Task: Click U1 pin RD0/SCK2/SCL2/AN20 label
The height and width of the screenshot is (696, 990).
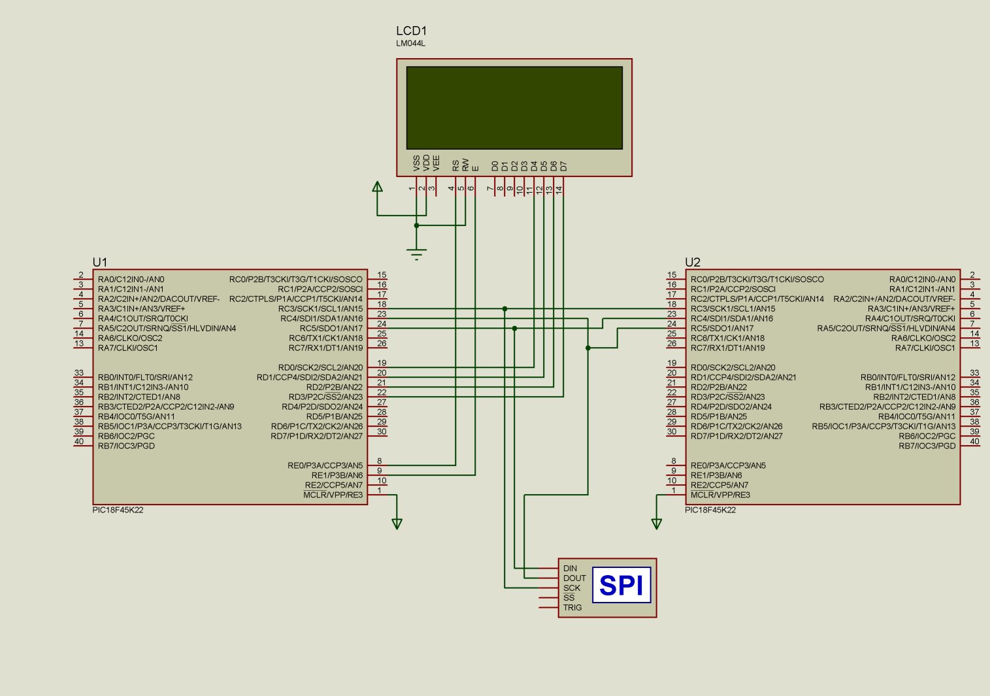Action: 320,368
